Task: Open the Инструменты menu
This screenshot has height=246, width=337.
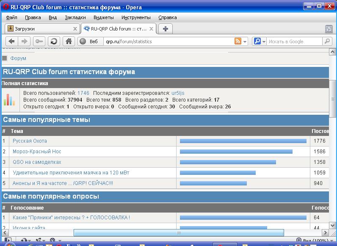Action: click(136, 17)
